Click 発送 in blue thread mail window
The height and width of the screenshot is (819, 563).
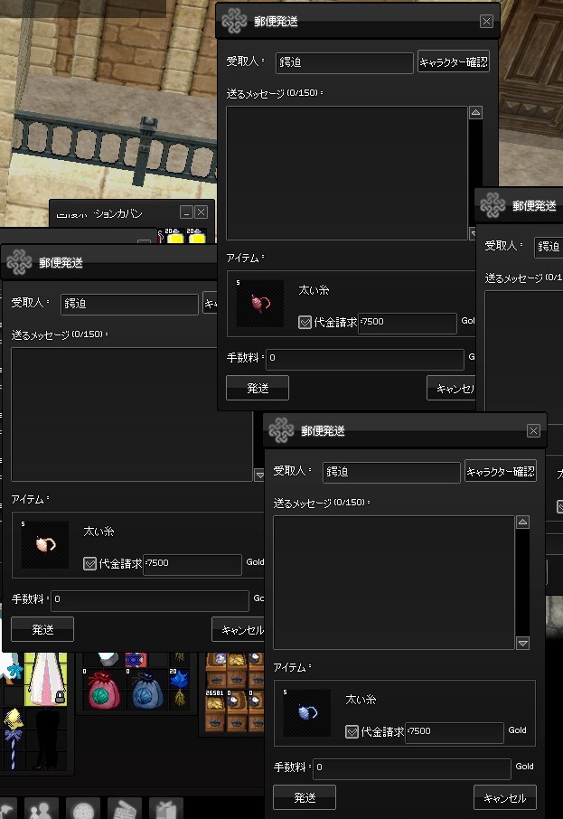tap(305, 797)
